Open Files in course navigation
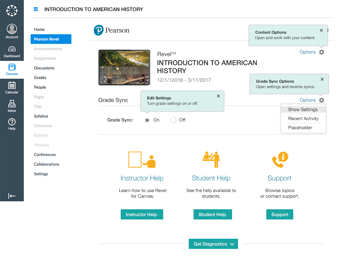Viewport: 340px width, 271px height. (38, 106)
